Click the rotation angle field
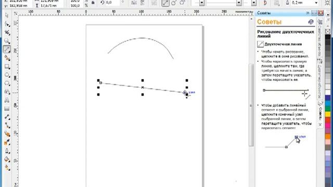 pyautogui.click(x=112, y=3)
